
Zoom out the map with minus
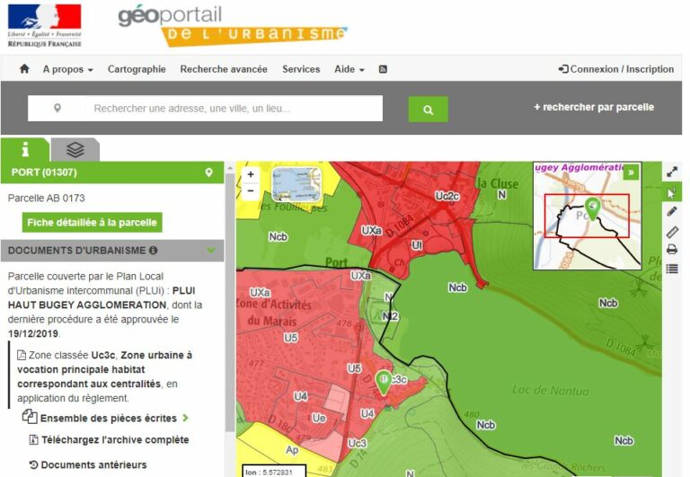click(251, 191)
